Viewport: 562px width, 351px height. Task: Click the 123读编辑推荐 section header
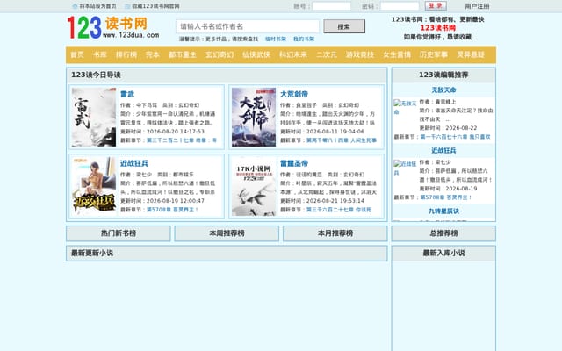click(x=443, y=75)
